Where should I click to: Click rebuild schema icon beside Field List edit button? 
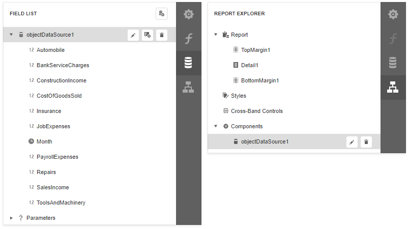click(147, 35)
